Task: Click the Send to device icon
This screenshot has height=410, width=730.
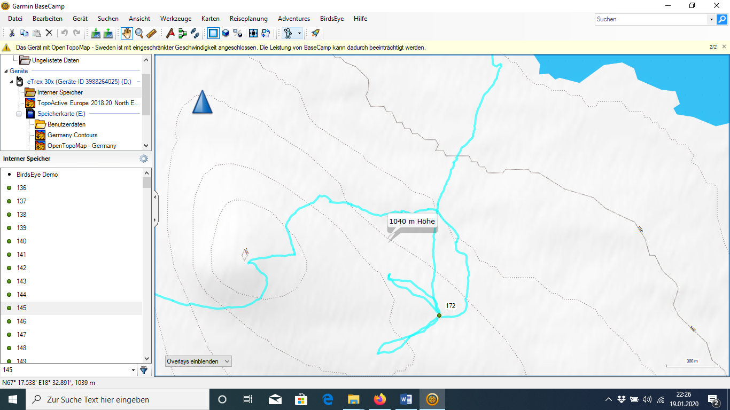Action: 96,33
